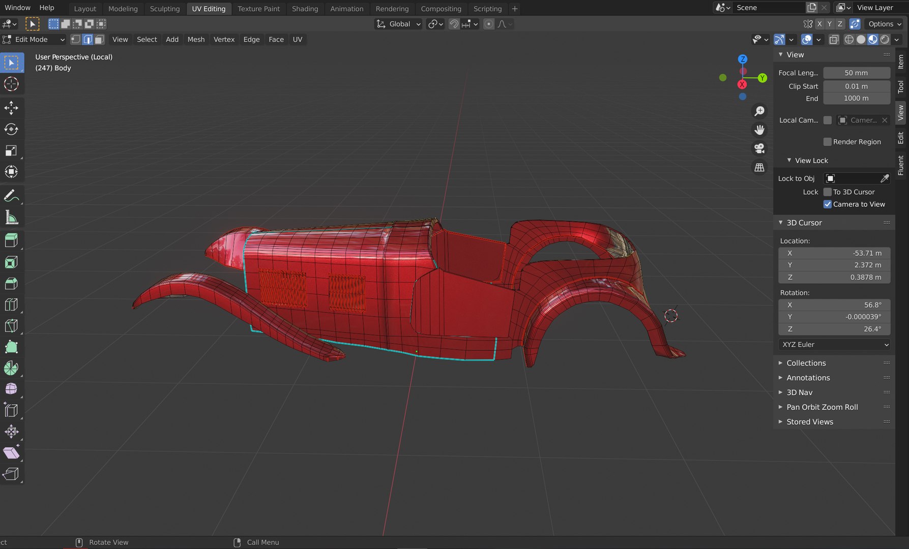
Task: Select the Select Box tool
Action: [11, 63]
